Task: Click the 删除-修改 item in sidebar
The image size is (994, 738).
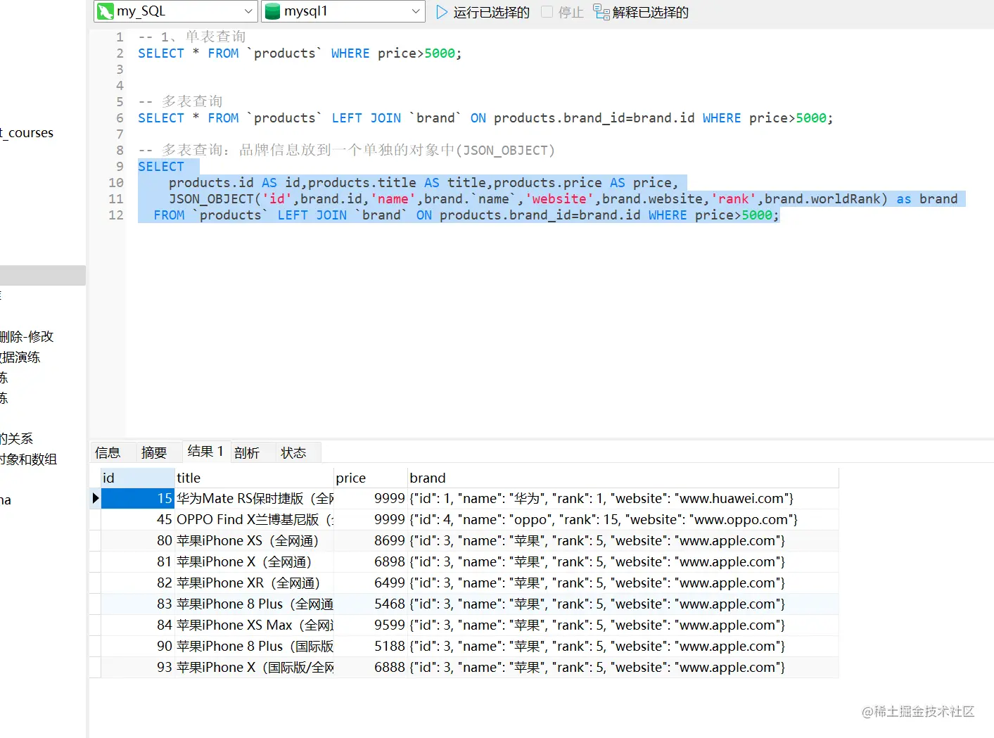Action: click(27, 336)
